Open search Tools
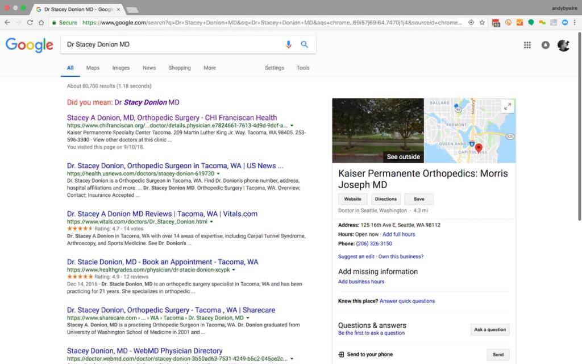 pyautogui.click(x=303, y=68)
